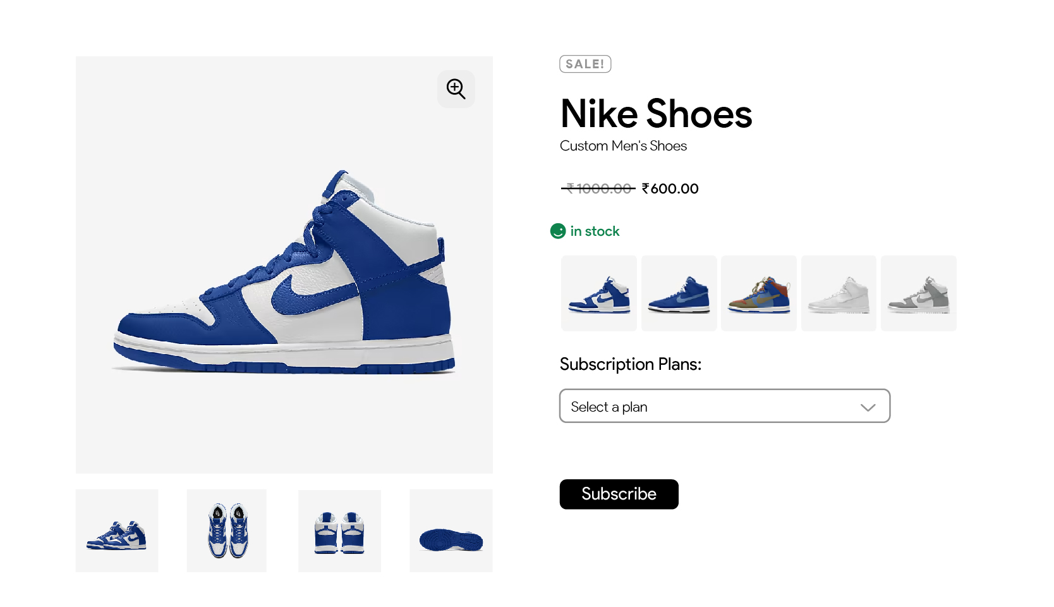
Task: Click the Nike Shoes product title
Action: (x=656, y=114)
